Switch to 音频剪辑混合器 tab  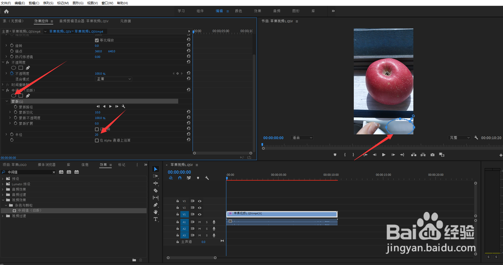tap(84, 21)
